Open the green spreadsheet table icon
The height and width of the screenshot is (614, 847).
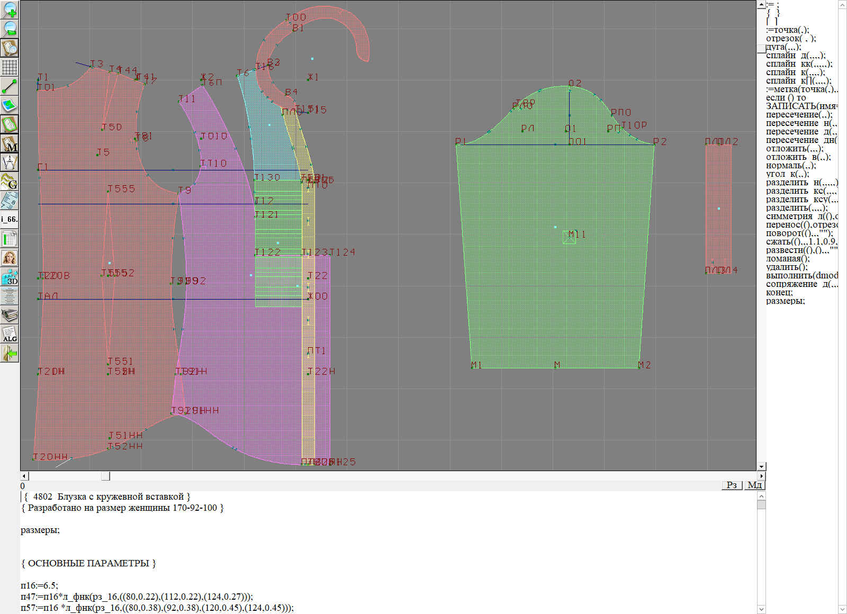coord(10,239)
